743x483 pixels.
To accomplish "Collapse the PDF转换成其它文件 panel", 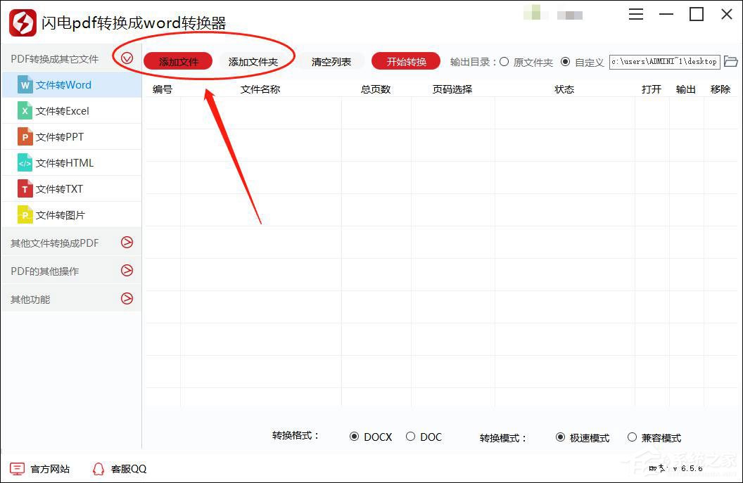I will (127, 58).
